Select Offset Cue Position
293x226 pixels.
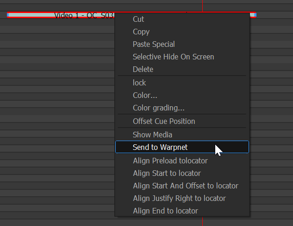click(x=164, y=121)
